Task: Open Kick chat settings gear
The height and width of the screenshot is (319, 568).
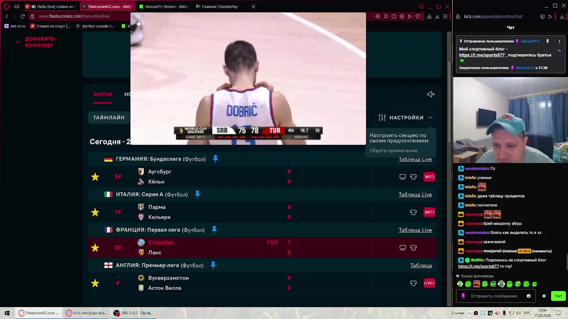Action: click(544, 296)
